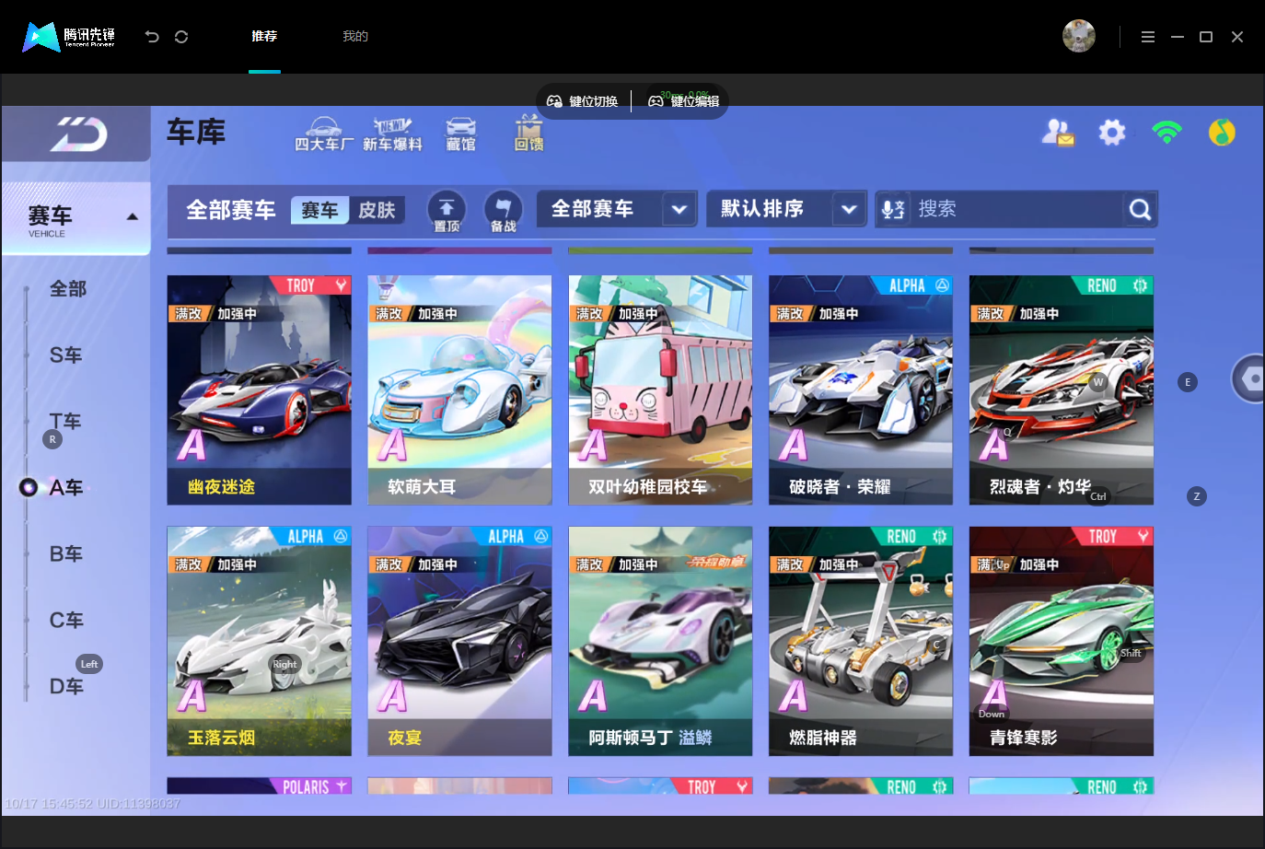Select the 双叶幼稚园校车 bus card
The height and width of the screenshot is (849, 1265).
(x=660, y=390)
